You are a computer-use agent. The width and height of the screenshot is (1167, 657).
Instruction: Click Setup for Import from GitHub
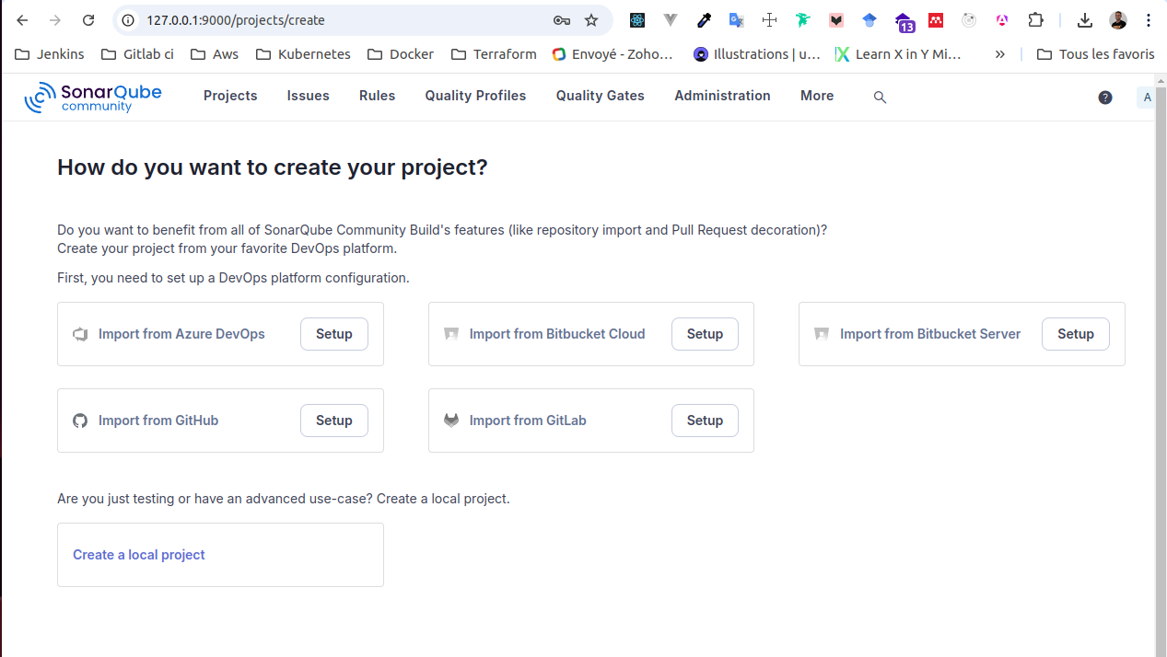click(333, 421)
